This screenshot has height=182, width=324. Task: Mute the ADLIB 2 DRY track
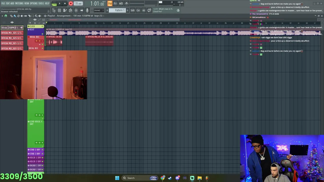[x=43, y=162]
